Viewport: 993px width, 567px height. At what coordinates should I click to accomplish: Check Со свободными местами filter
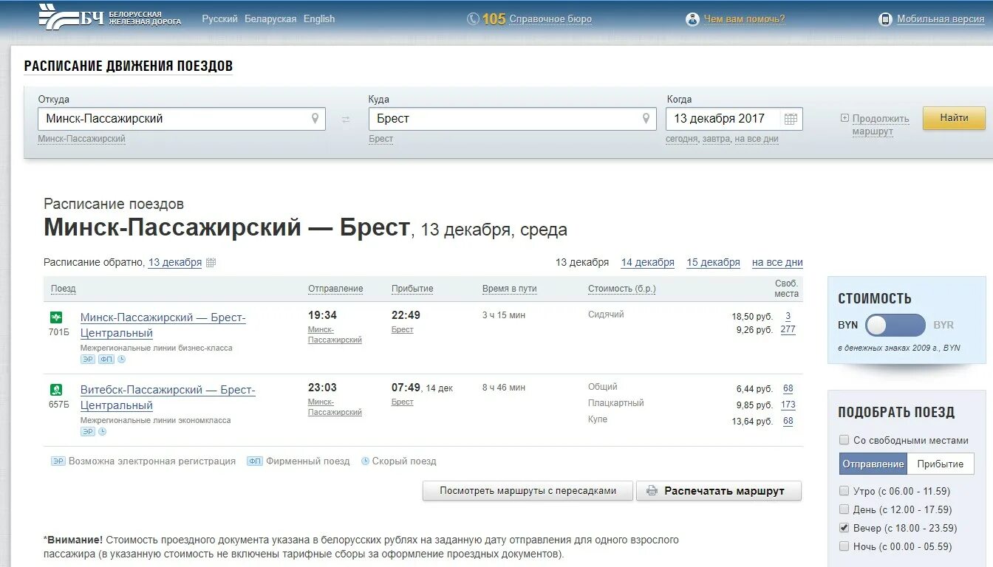[x=844, y=440]
